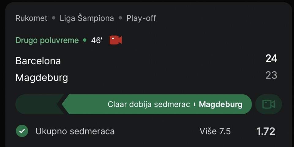This screenshot has width=294, height=147.
Task: Select the Play-off stage label
Action: [x=141, y=18]
